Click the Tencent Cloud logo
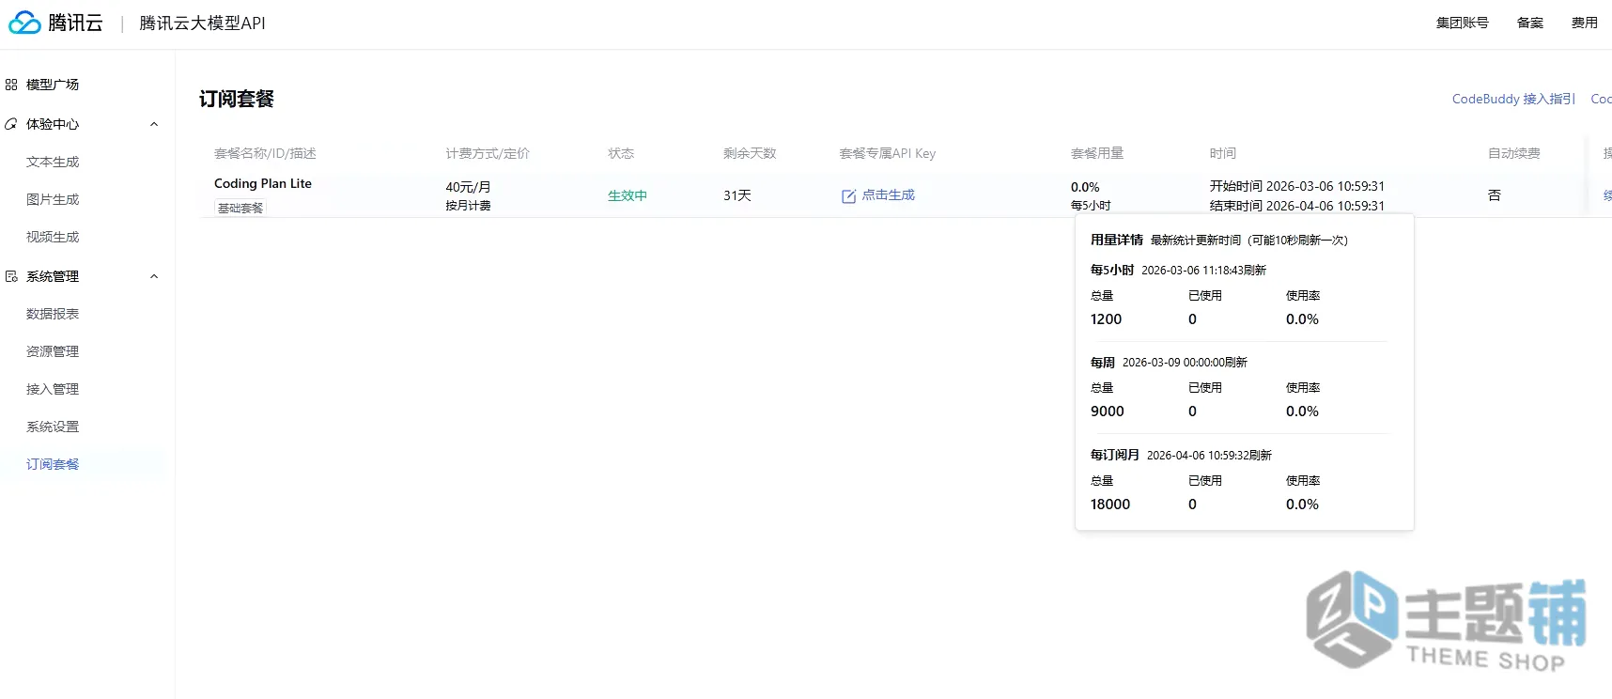The width and height of the screenshot is (1612, 699). pos(55,23)
